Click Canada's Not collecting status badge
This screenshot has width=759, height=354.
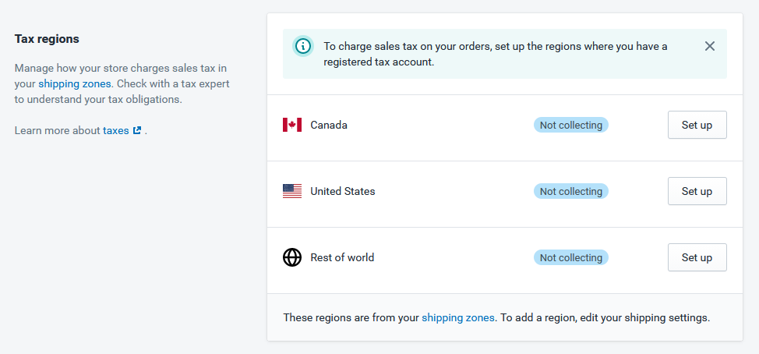(x=570, y=125)
